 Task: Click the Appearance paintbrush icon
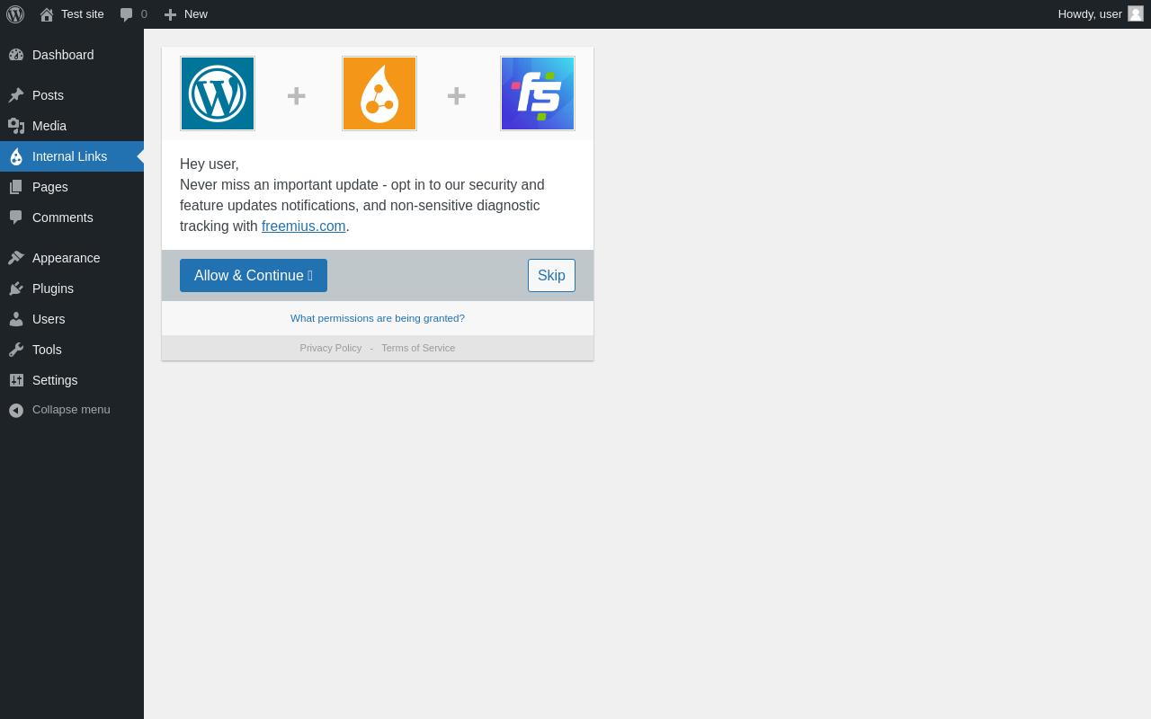[16, 258]
